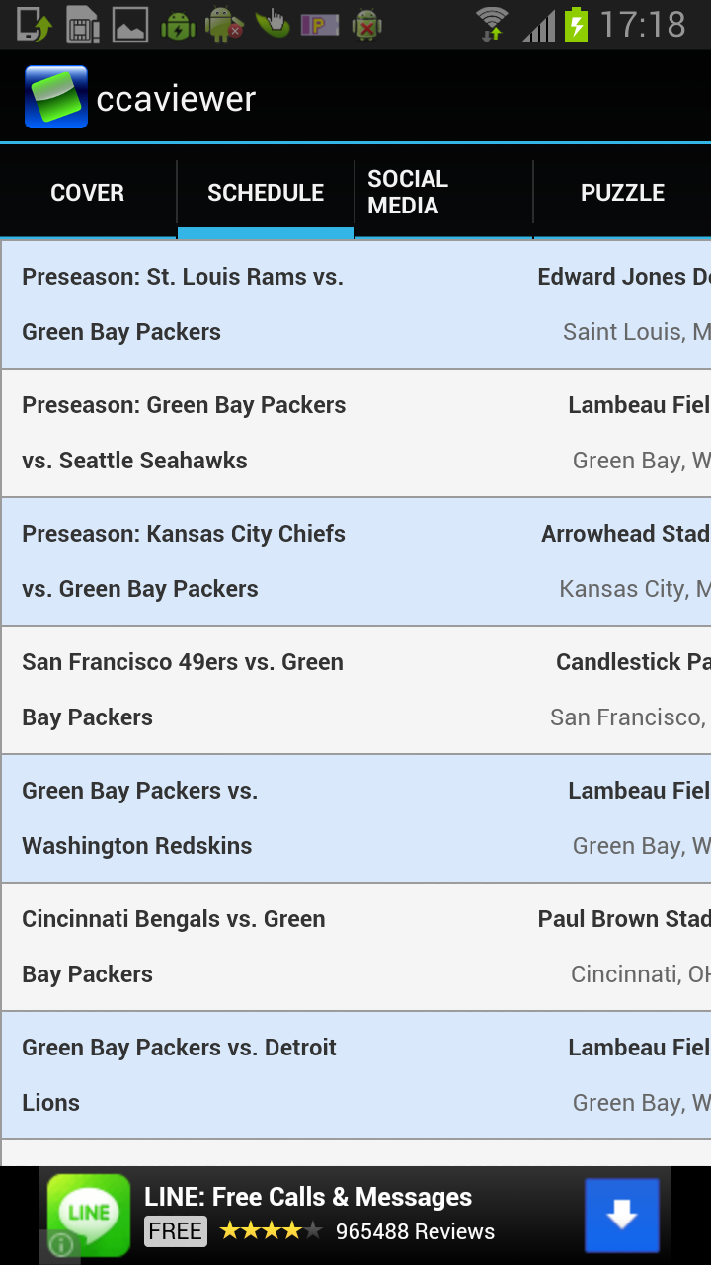This screenshot has height=1265, width=711.
Task: Open the Preseason St. Louis Rams game entry
Action: (355, 303)
